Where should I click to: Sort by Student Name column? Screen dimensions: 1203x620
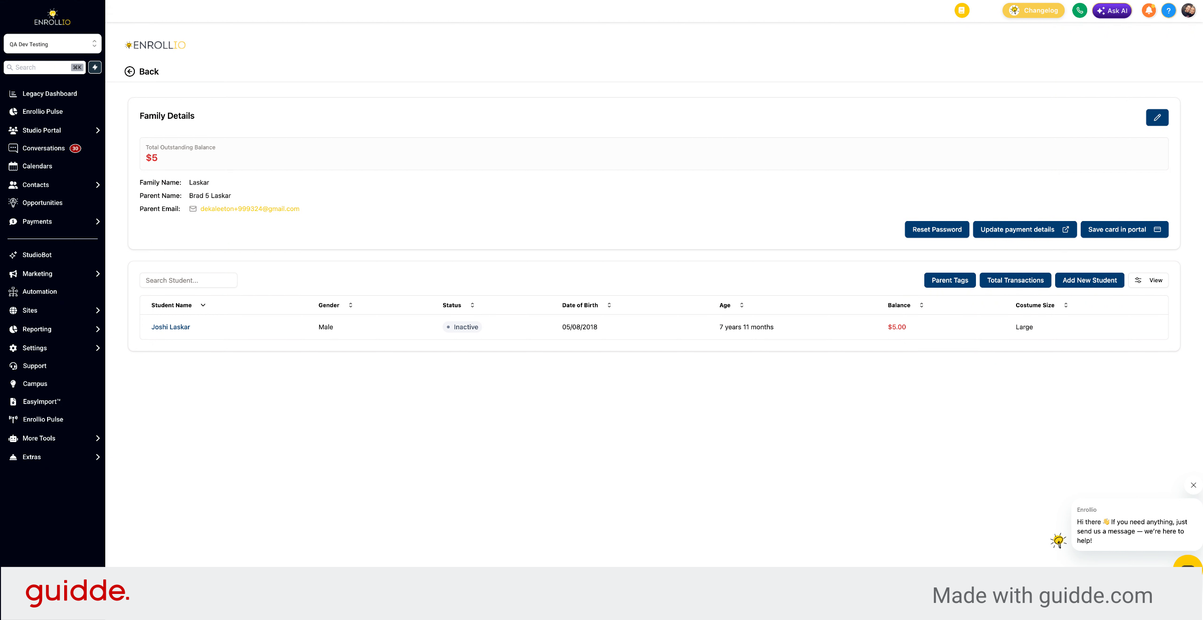click(178, 305)
